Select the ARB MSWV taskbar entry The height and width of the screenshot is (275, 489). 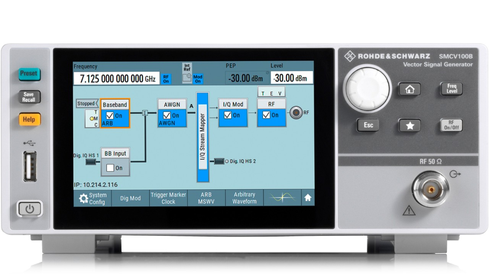tap(206, 198)
